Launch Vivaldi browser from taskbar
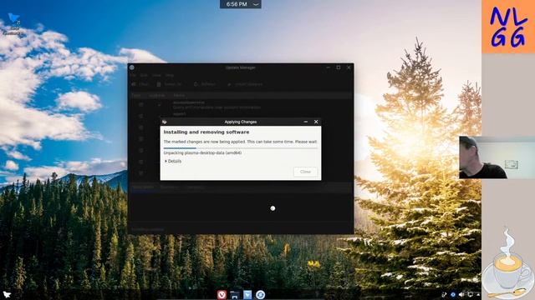This screenshot has width=535, height=300. point(222,294)
